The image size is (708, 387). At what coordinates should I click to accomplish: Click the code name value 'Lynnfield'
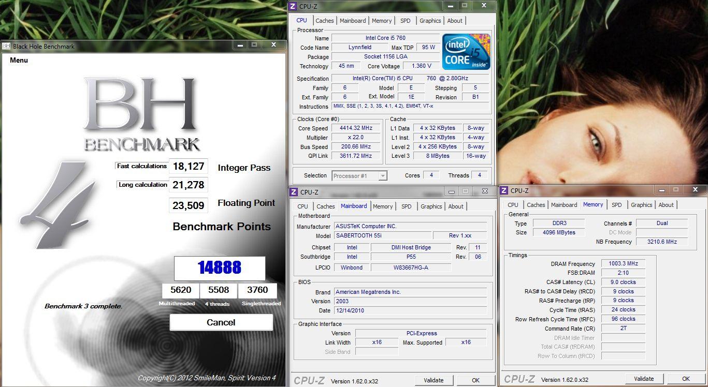[359, 48]
